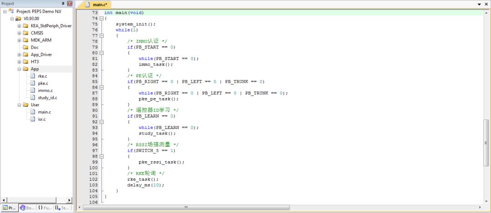Click the main.c file icon in tree
Screen dimensions: 491x213
pyautogui.click(x=33, y=112)
